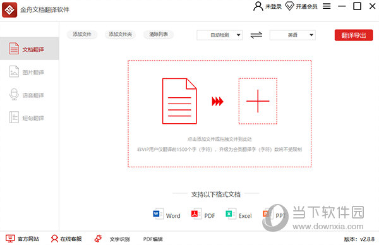Click the 点击添加文件 drop hint text
This screenshot has height=245, width=379.
219,139
